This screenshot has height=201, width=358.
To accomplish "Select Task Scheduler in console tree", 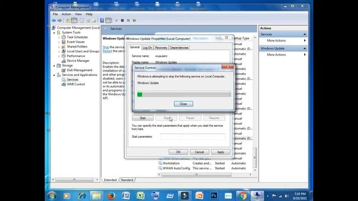I will coord(77,37).
